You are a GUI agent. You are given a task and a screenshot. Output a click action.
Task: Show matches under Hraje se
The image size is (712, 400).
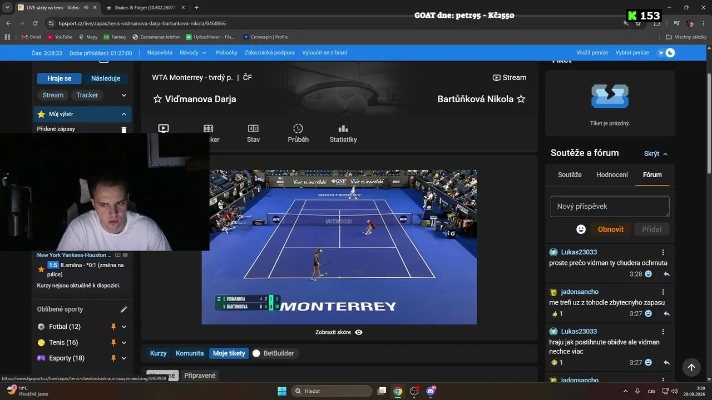(59, 79)
